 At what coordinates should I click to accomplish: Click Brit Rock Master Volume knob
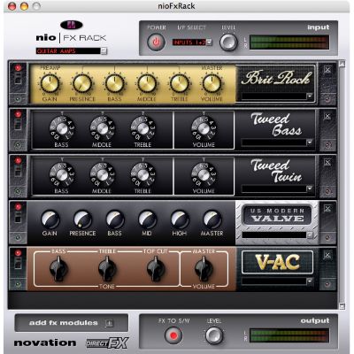click(x=212, y=83)
